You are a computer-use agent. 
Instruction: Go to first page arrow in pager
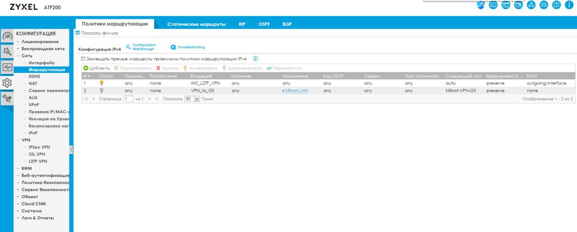(86, 98)
